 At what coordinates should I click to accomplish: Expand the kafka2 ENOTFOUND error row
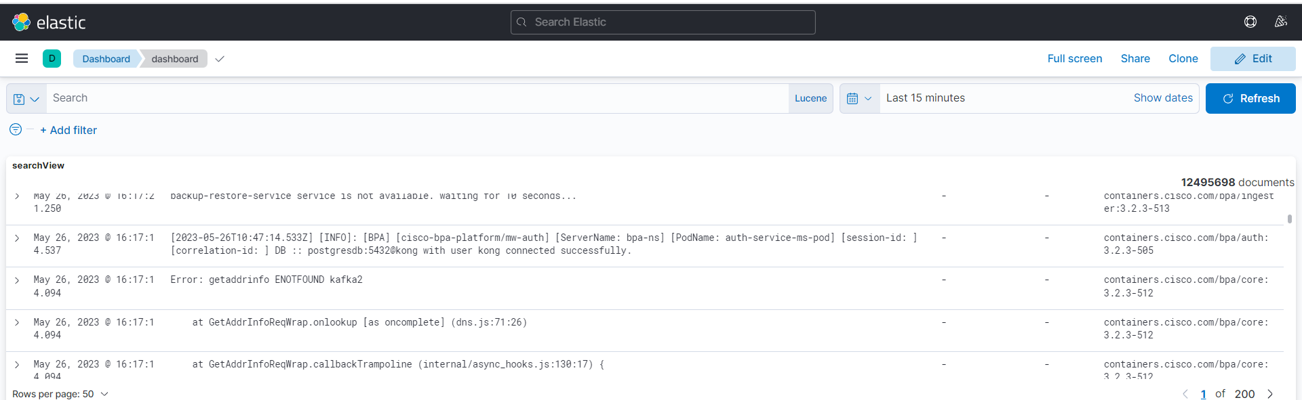point(17,280)
